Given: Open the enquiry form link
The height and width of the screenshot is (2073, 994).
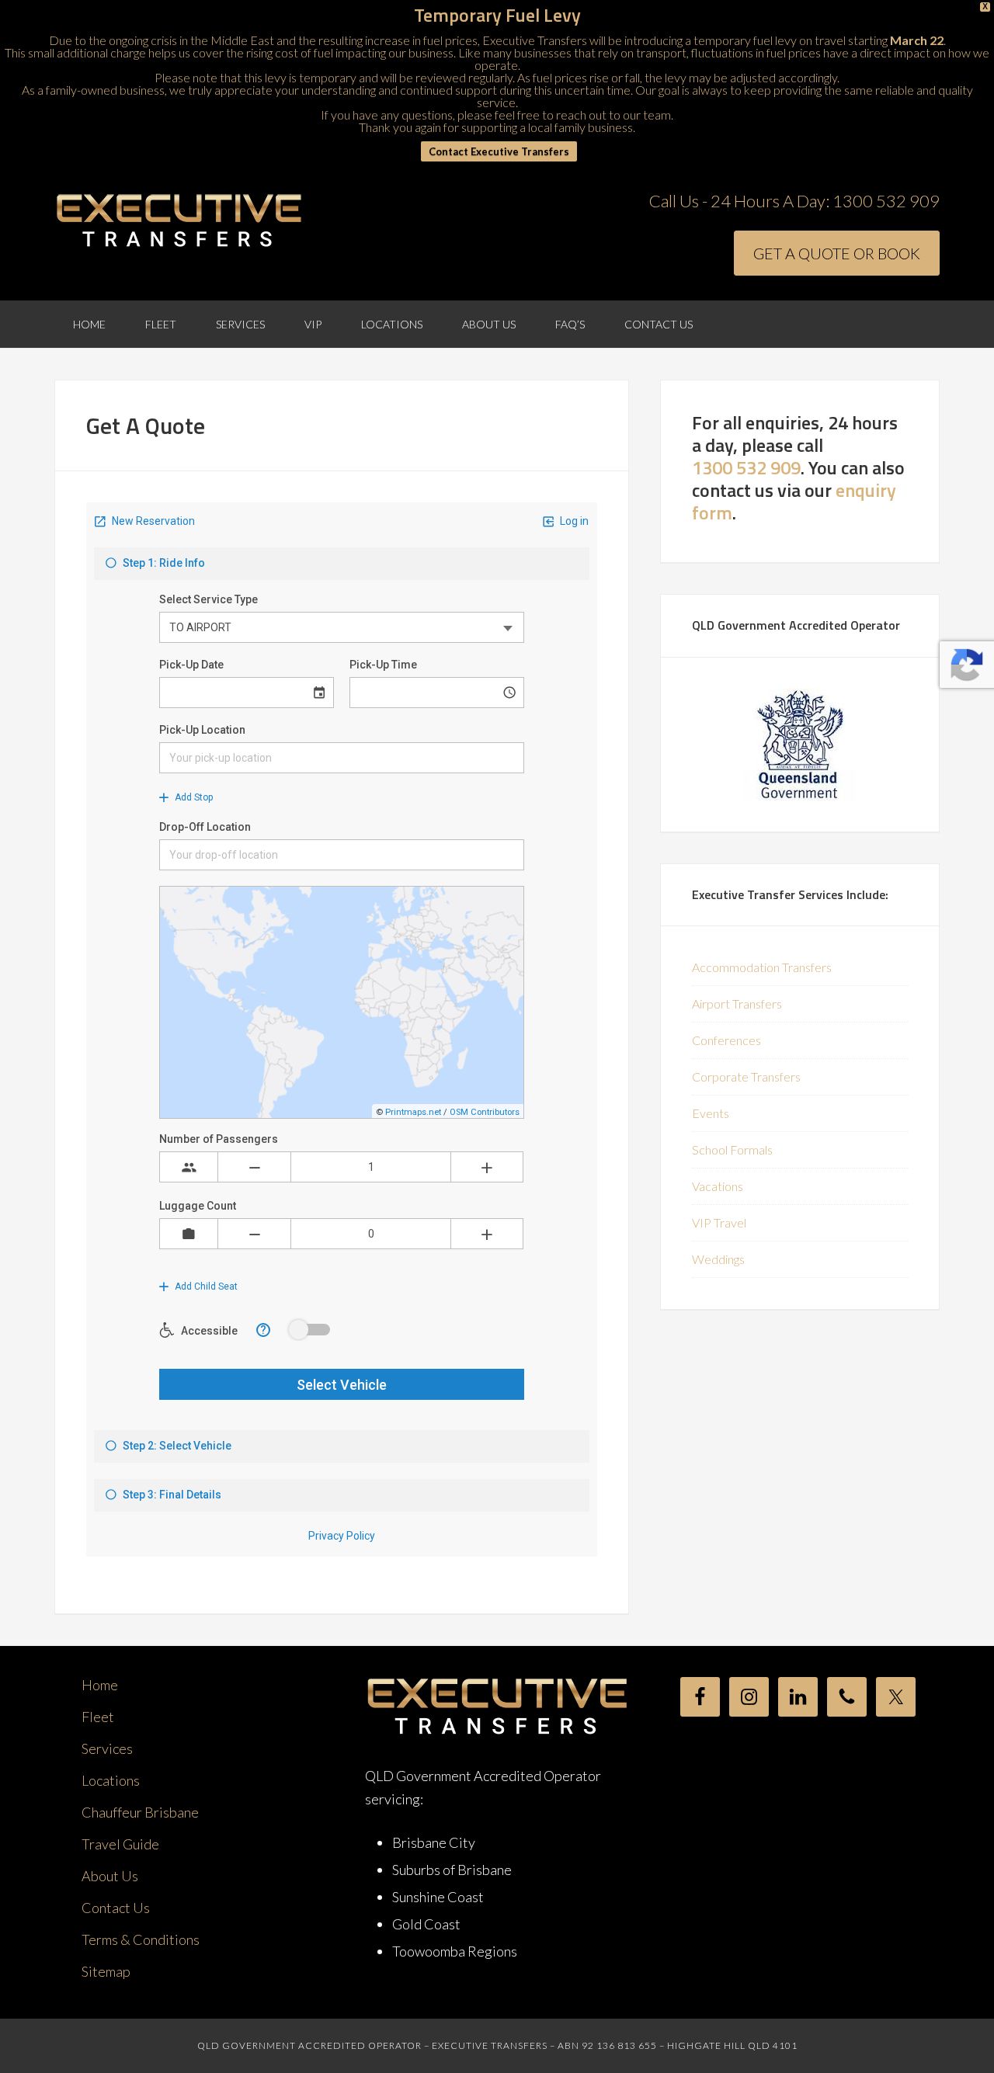Looking at the screenshot, I should (x=794, y=502).
